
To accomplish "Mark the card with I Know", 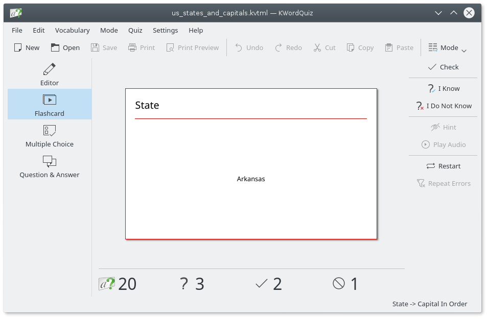I will click(x=443, y=88).
